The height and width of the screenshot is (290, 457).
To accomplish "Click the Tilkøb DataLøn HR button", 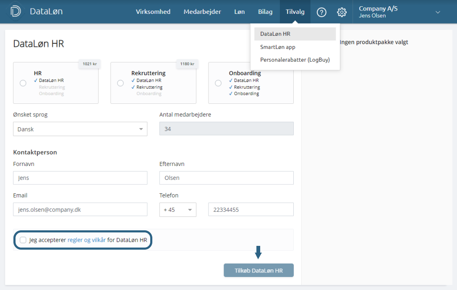I will click(259, 271).
